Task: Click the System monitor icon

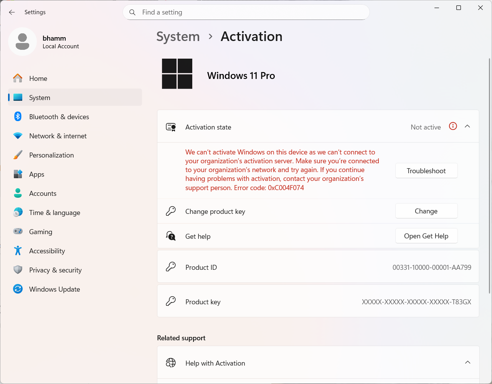Action: click(18, 97)
